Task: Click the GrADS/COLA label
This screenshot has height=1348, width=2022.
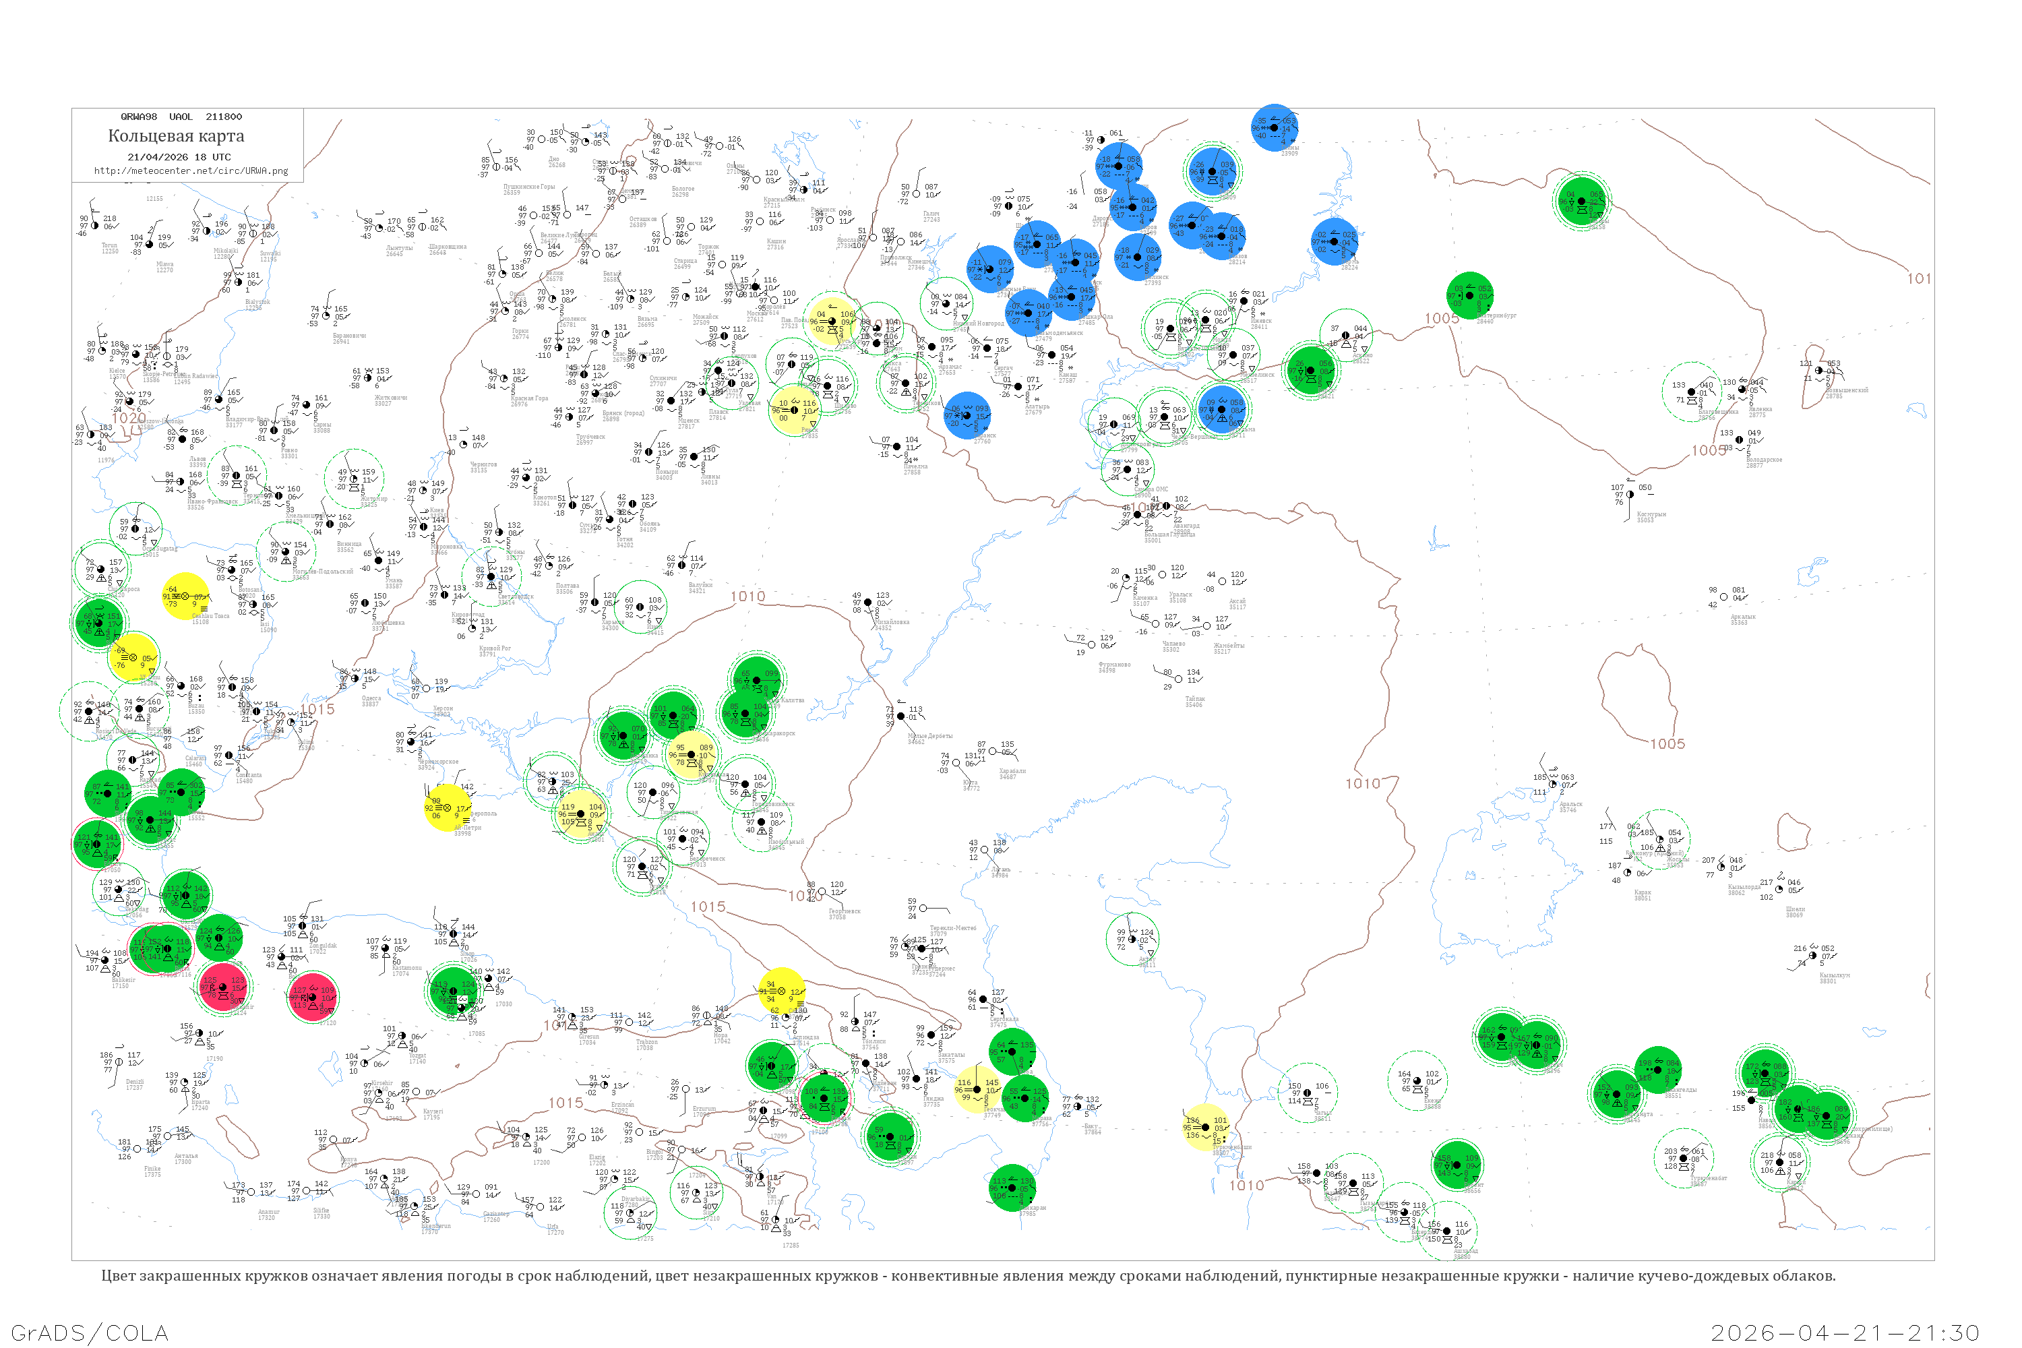Action: pyautogui.click(x=90, y=1332)
